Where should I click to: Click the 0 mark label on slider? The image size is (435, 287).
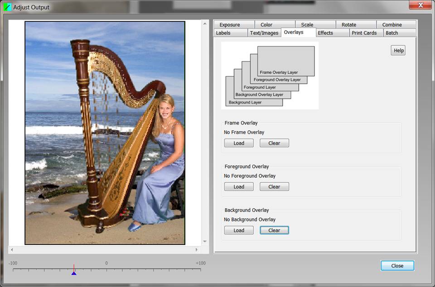(x=106, y=263)
